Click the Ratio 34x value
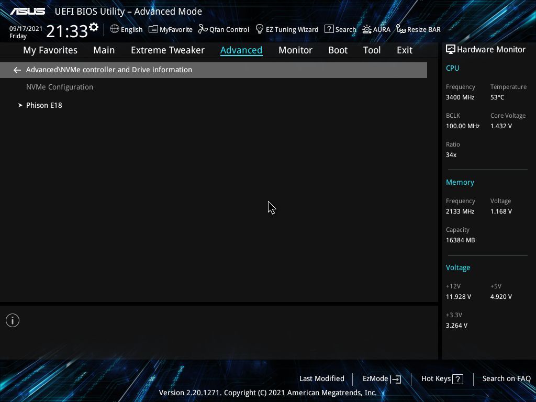This screenshot has width=536, height=402. pyautogui.click(x=451, y=155)
